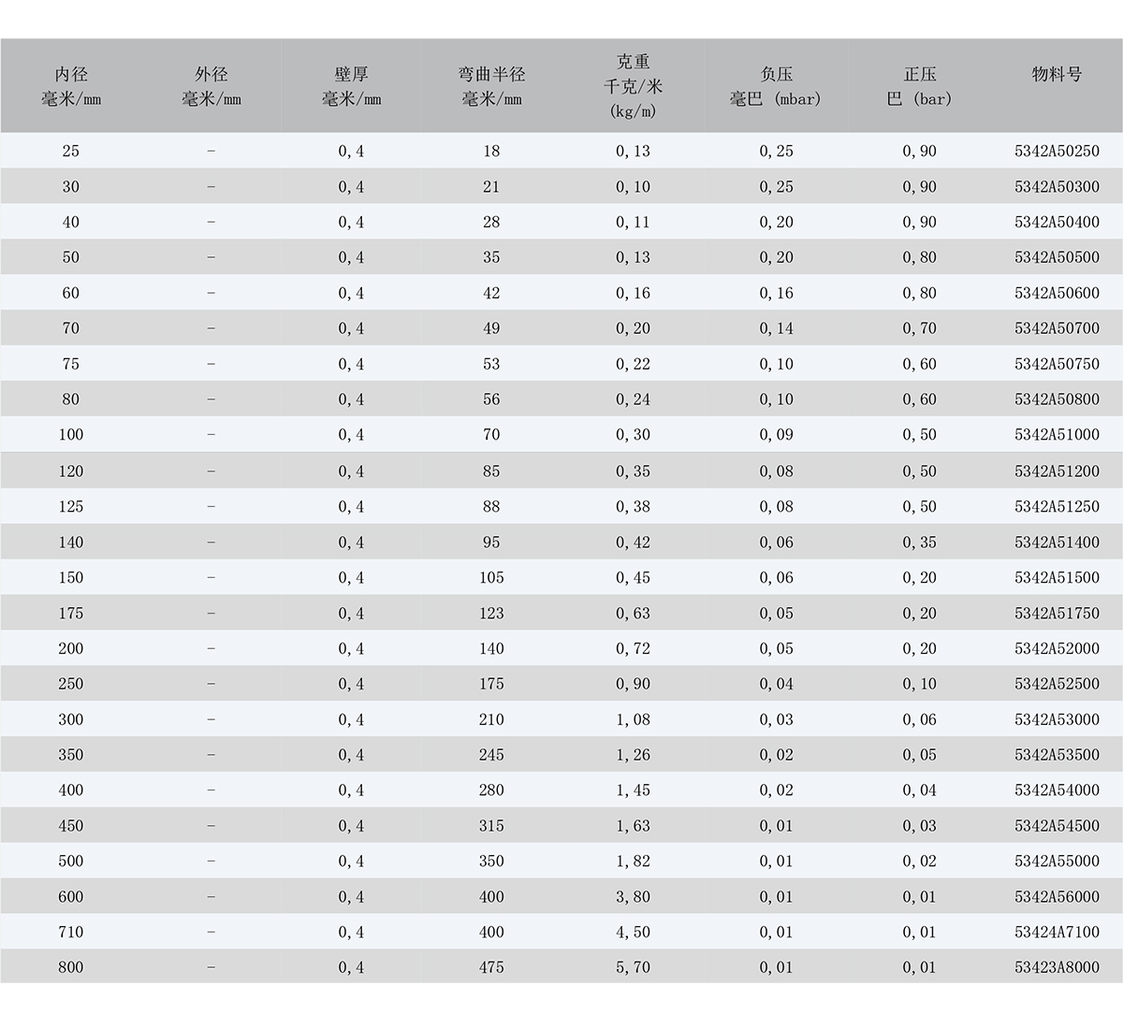Select the 壁厚 column header

click(352, 86)
